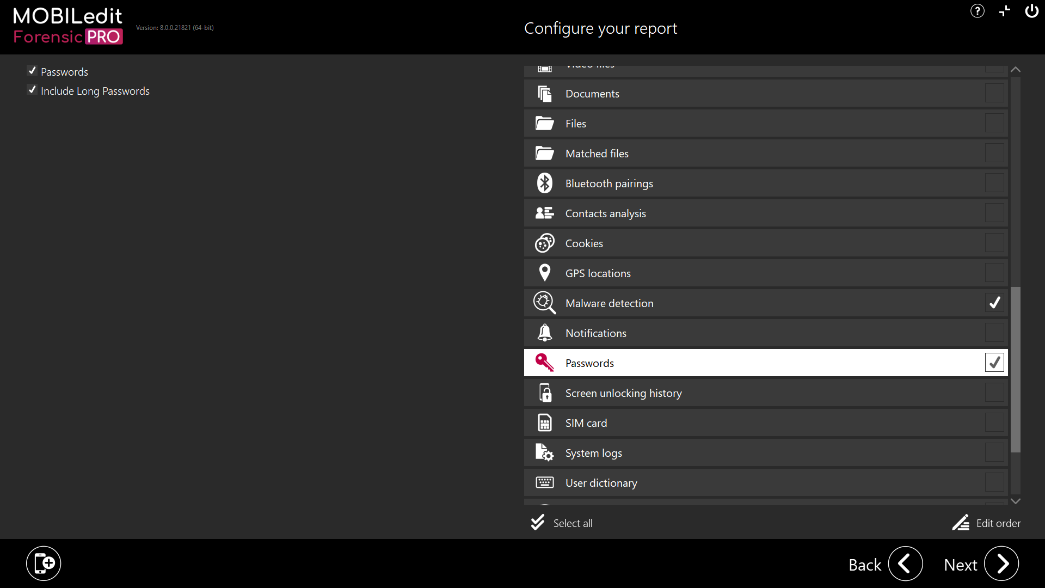1045x588 pixels.
Task: Click the Next arrow button
Action: (x=1001, y=563)
